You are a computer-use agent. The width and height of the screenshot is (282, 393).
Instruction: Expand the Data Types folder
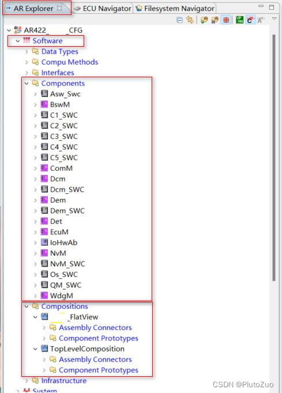click(27, 51)
